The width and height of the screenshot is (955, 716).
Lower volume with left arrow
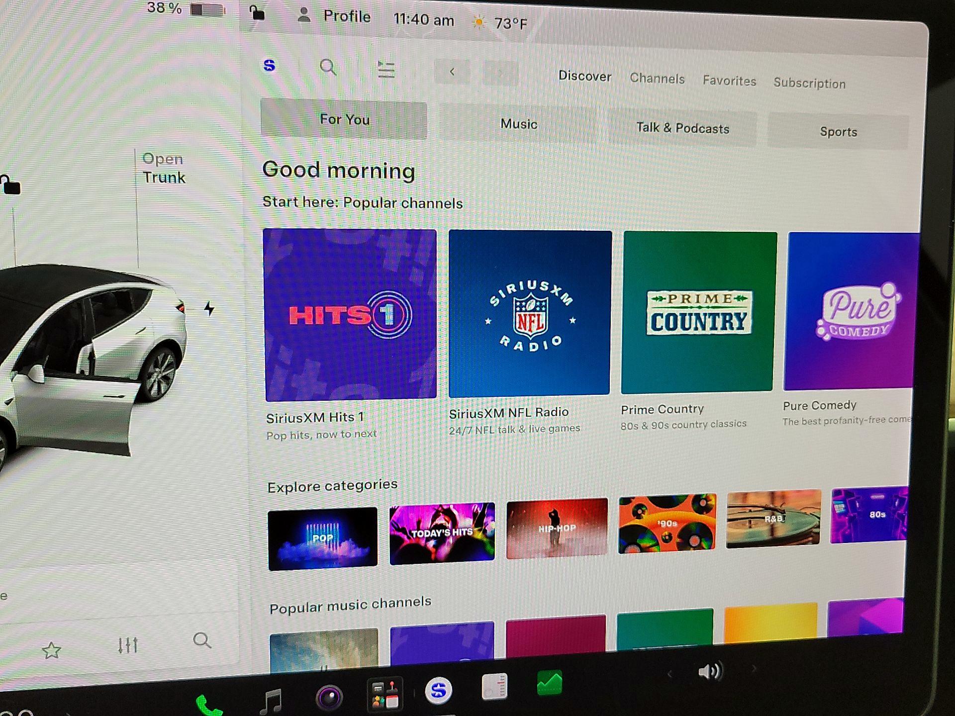click(669, 674)
